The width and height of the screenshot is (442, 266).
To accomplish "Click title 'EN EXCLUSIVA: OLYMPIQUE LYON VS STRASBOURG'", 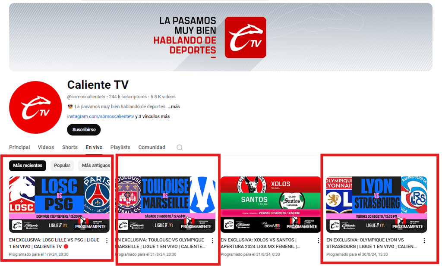I will (x=372, y=243).
